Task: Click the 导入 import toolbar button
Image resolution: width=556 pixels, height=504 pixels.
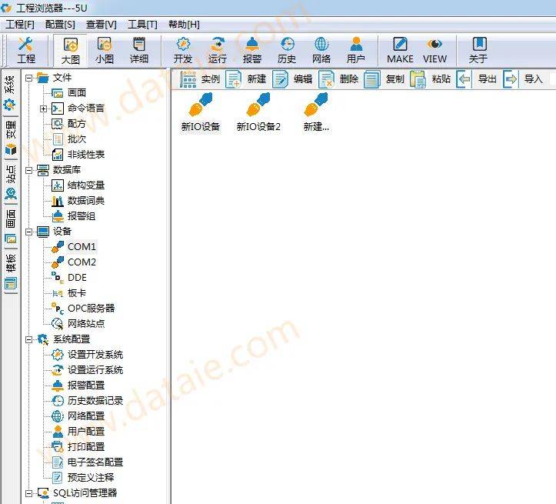Action: tap(523, 78)
